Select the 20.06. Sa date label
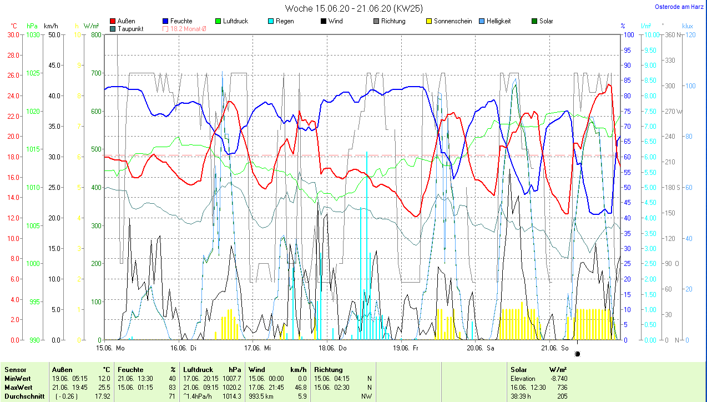This screenshot has width=707, height=402. tap(481, 348)
